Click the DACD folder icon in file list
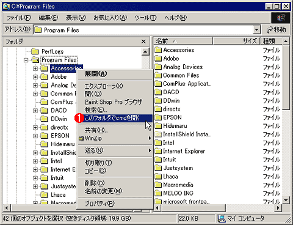293x225 pixels. tap(158, 92)
